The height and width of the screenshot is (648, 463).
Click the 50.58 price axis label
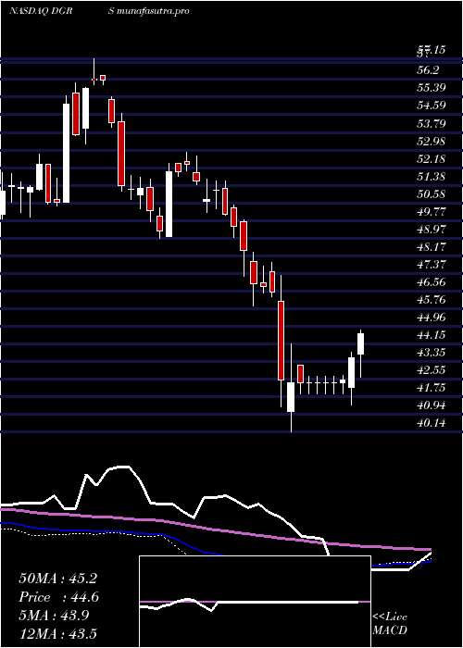coord(432,193)
